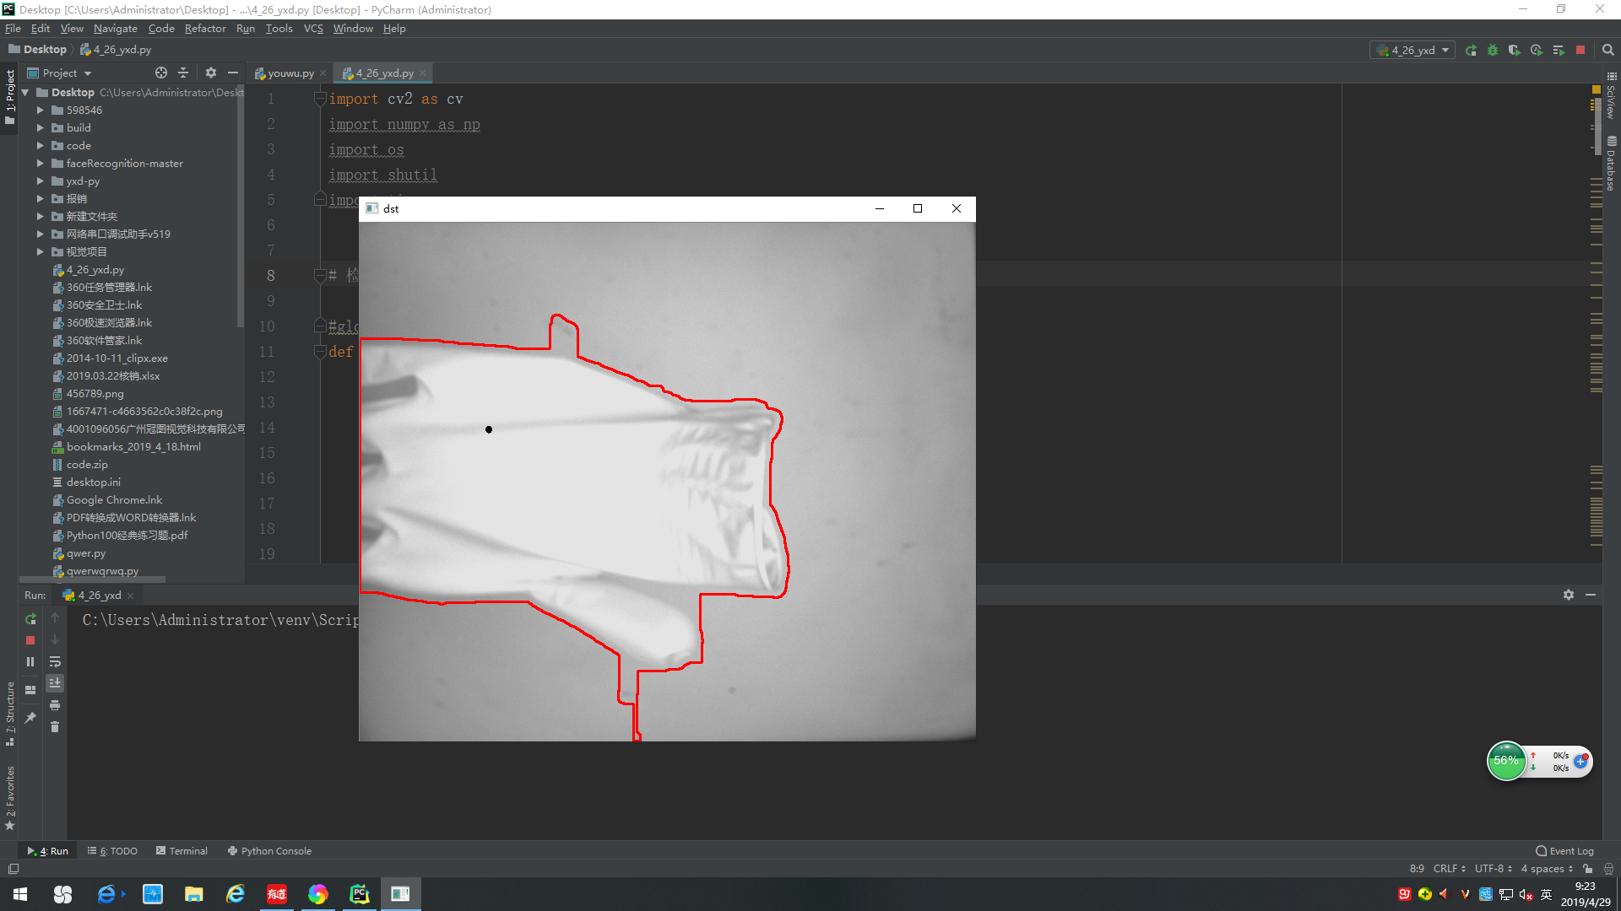Screen dimensions: 1621x911
Task: Open the Refactor menu
Action: point(205,29)
